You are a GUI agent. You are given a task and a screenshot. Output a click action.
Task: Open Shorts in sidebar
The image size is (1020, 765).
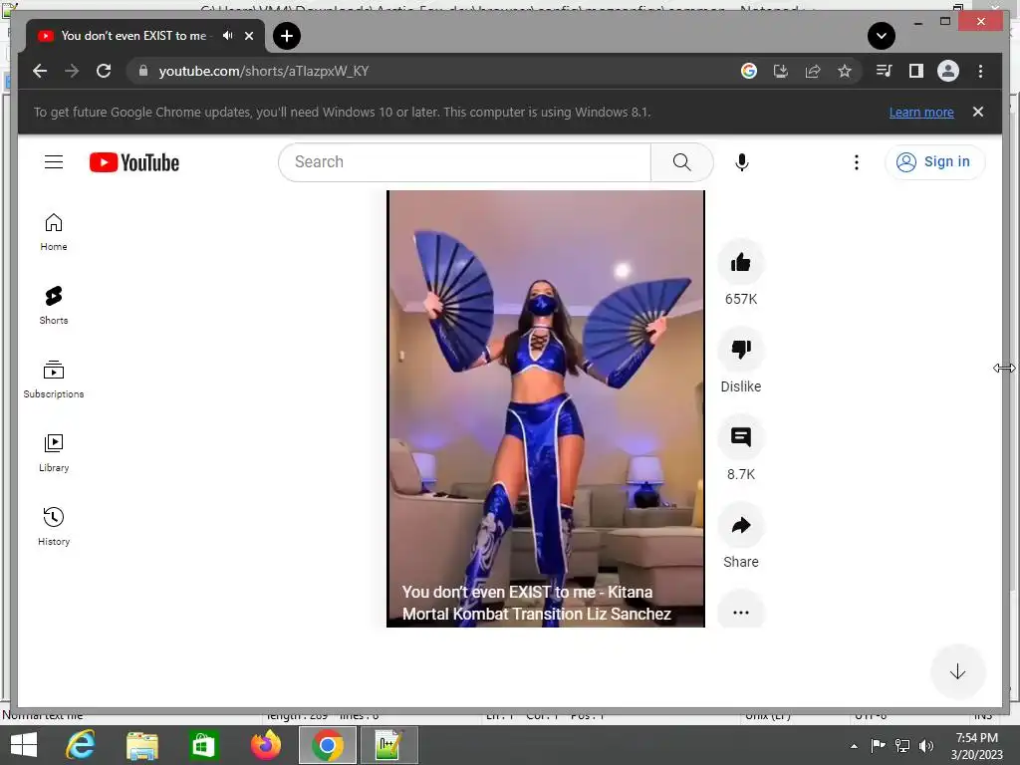(54, 305)
